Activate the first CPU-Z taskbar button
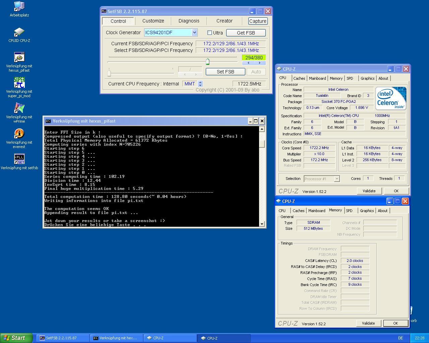The image size is (429, 343). (170, 338)
